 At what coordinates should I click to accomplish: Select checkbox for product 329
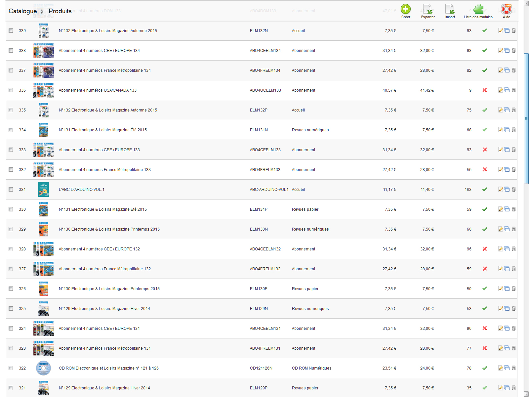click(11, 229)
